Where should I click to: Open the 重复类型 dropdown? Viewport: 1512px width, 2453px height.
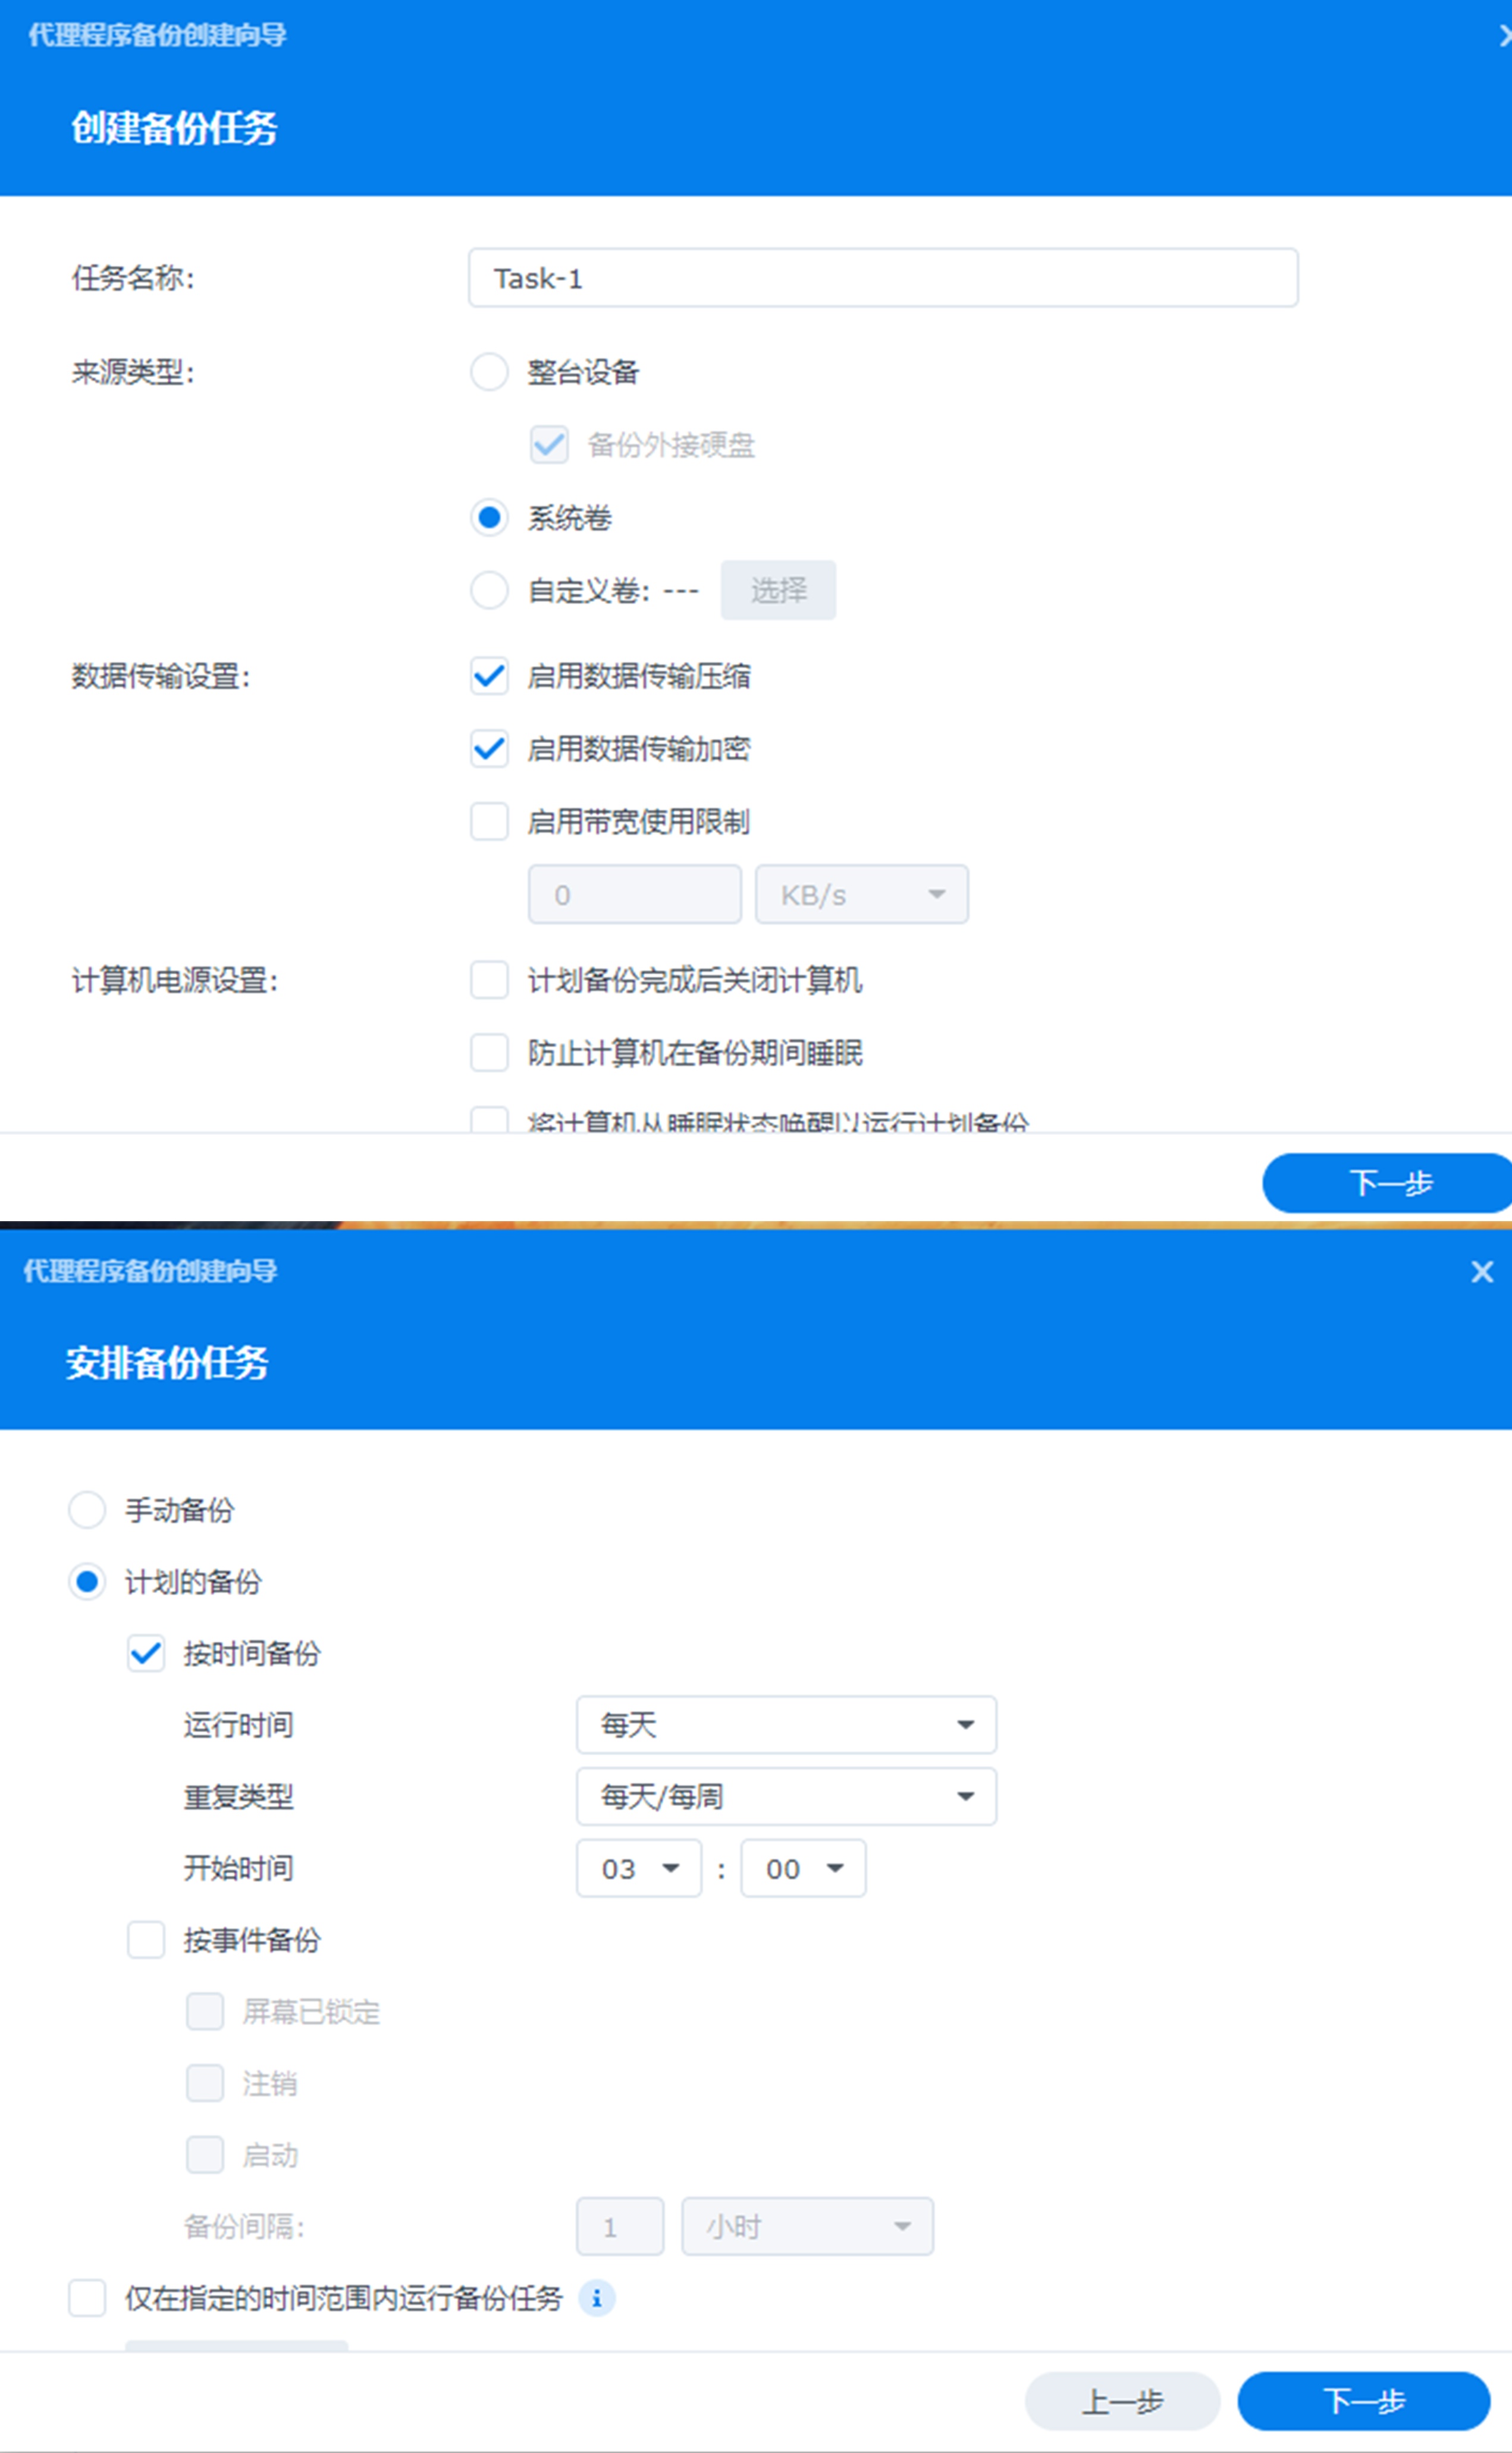(x=785, y=1796)
